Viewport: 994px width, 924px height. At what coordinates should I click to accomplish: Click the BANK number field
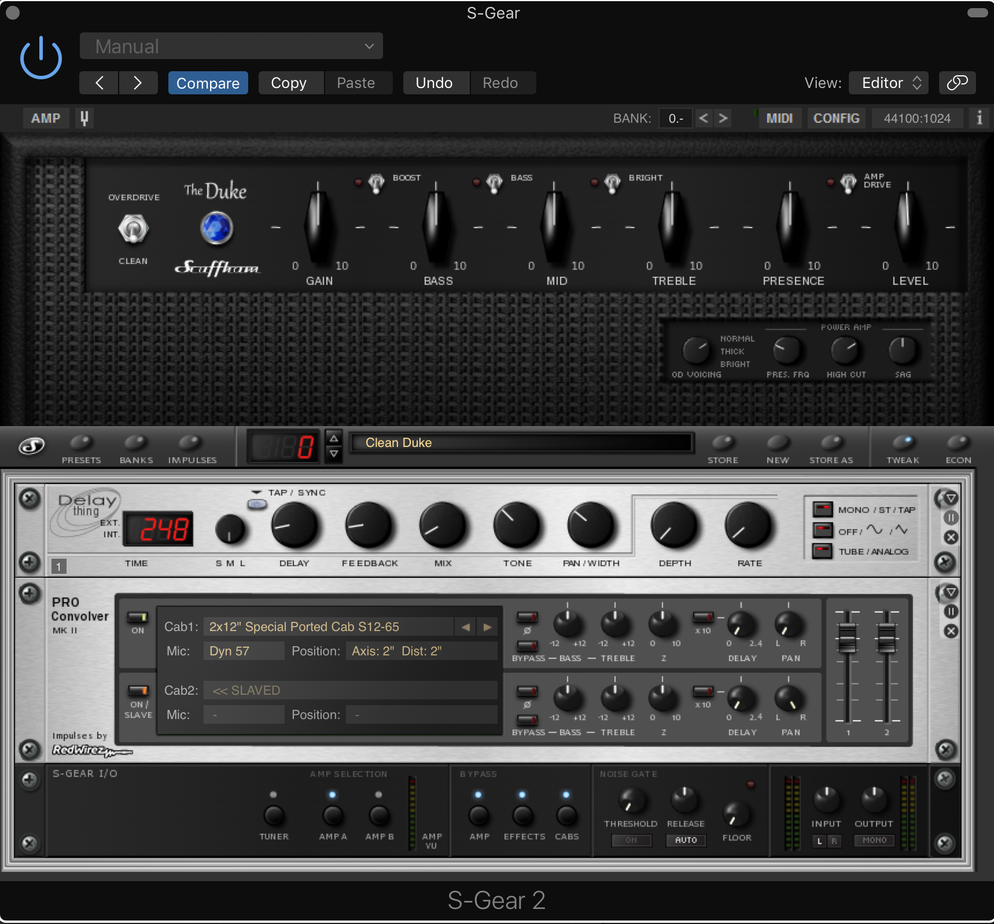pyautogui.click(x=676, y=118)
